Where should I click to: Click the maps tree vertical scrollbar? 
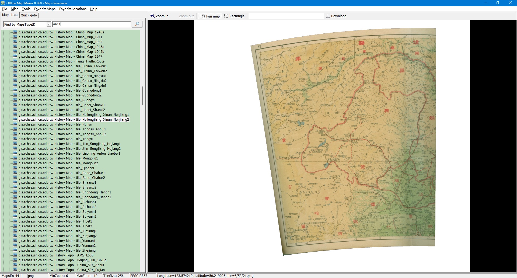click(x=142, y=96)
